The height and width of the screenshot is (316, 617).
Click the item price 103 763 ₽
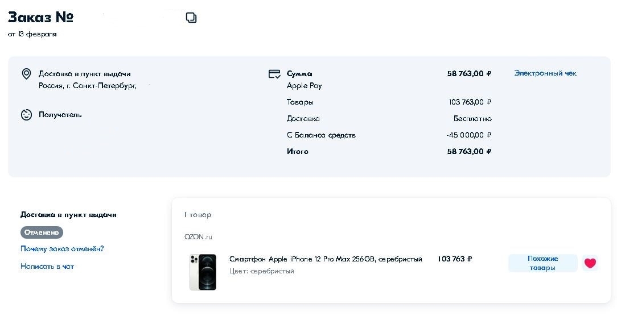click(455, 259)
